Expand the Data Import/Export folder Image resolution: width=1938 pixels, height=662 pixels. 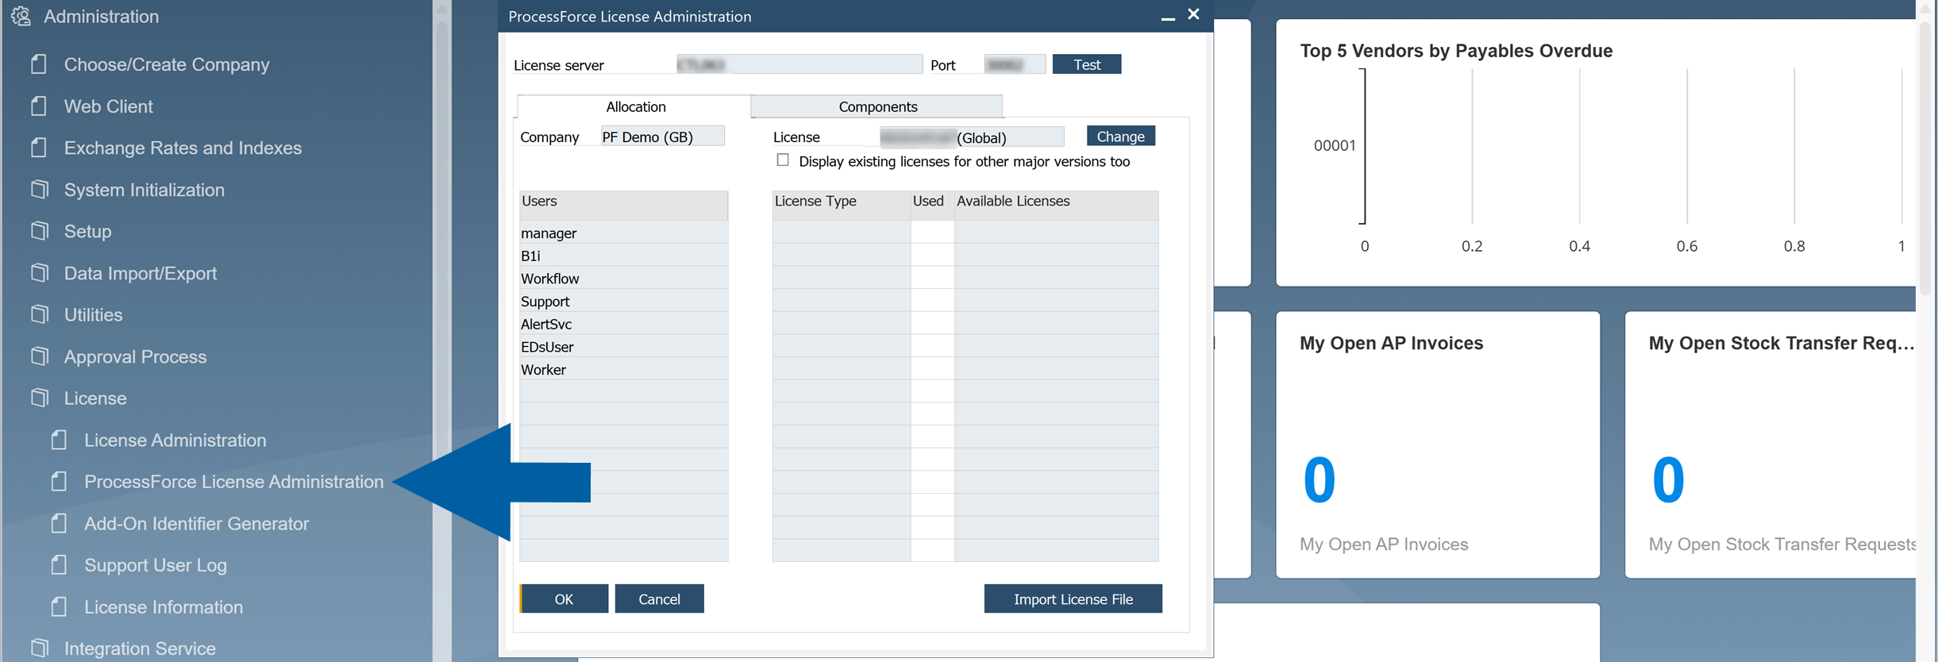tap(141, 273)
